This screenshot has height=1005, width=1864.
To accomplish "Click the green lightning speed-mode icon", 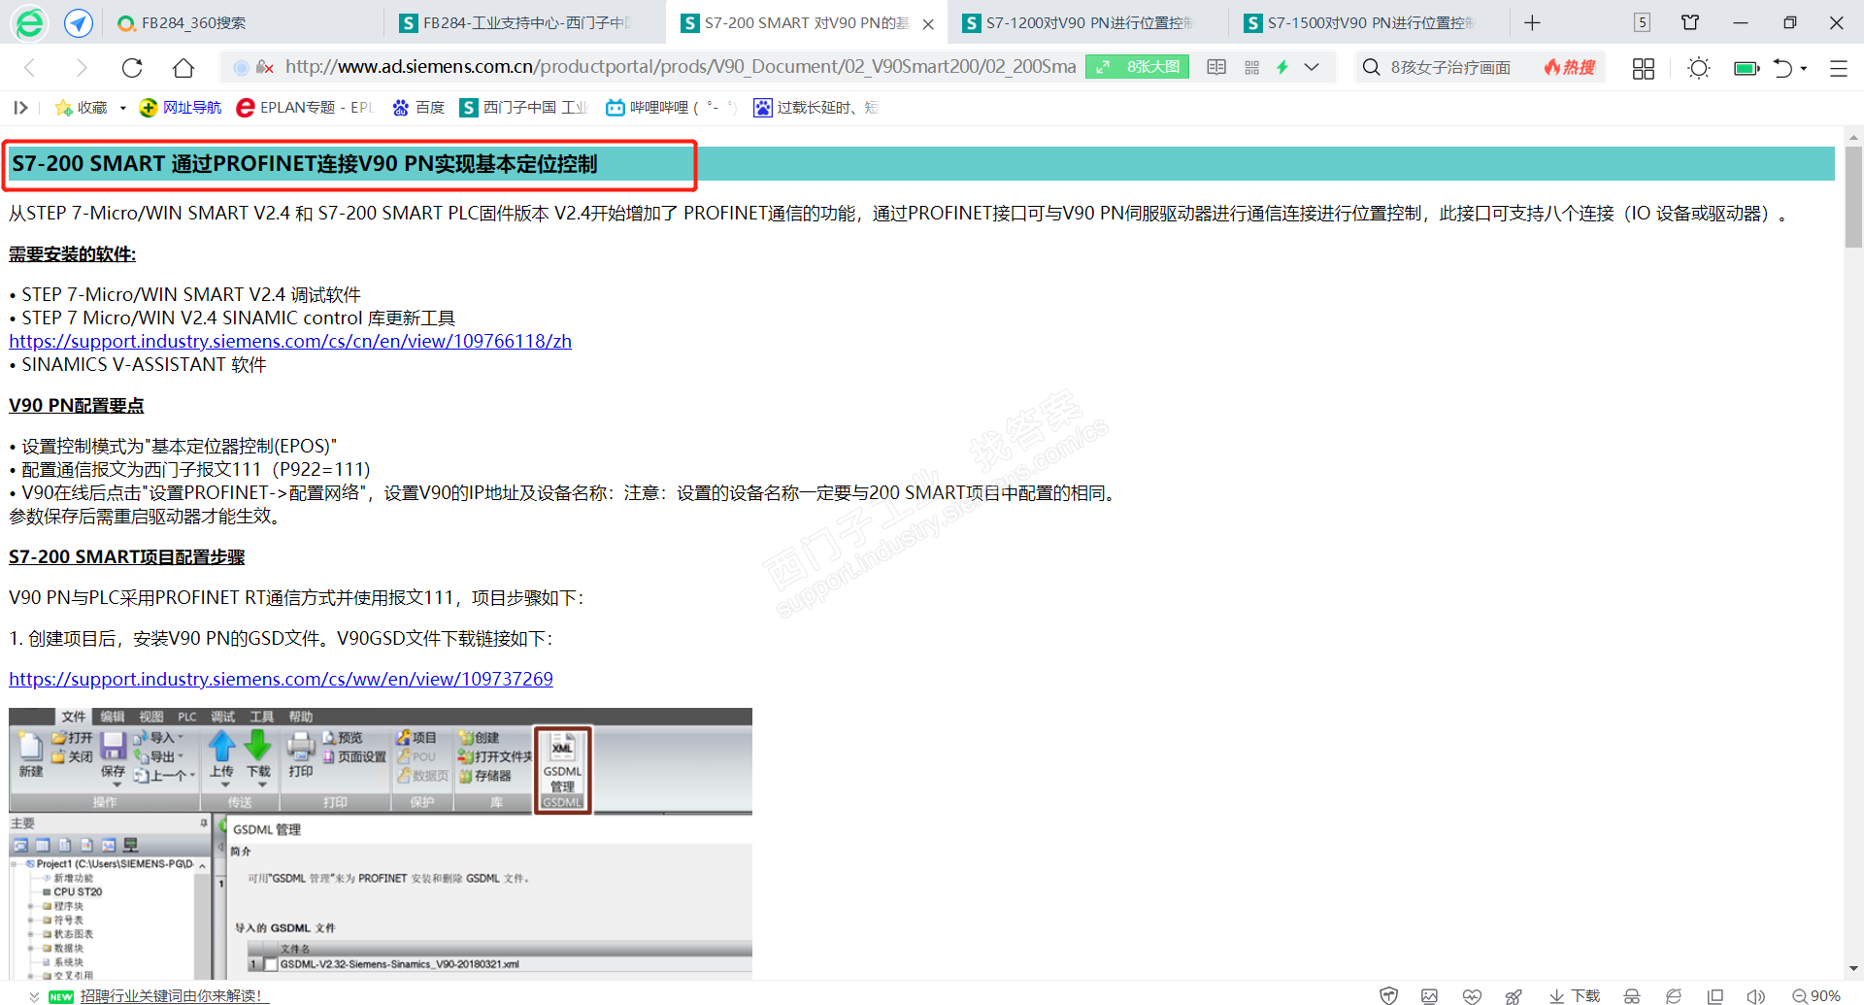I will [1282, 67].
